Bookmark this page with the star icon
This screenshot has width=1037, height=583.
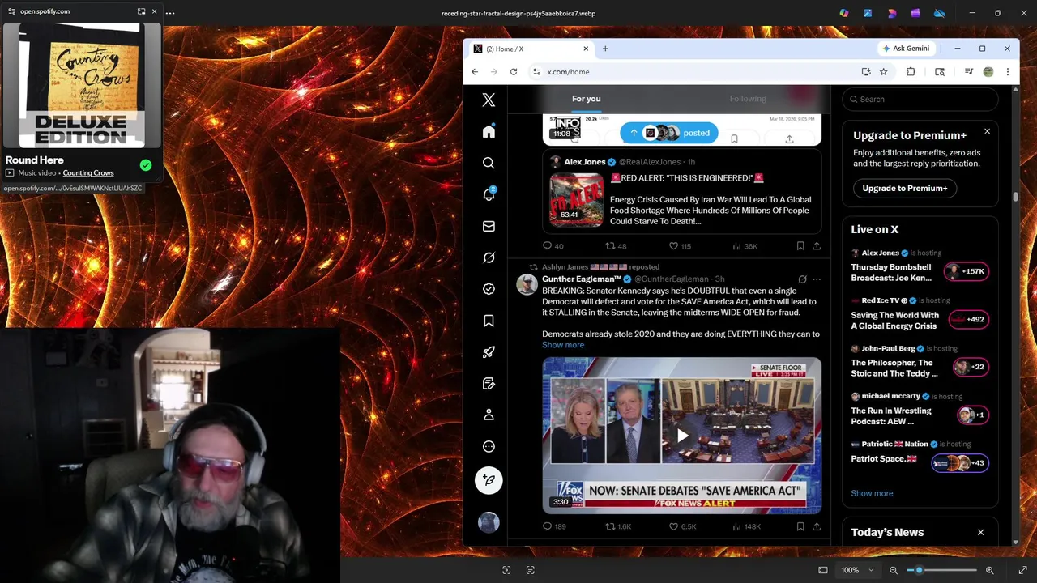[x=884, y=72]
